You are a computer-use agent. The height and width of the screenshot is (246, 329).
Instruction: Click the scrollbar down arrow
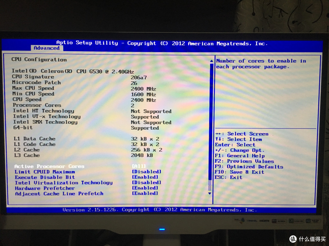(x=210, y=193)
